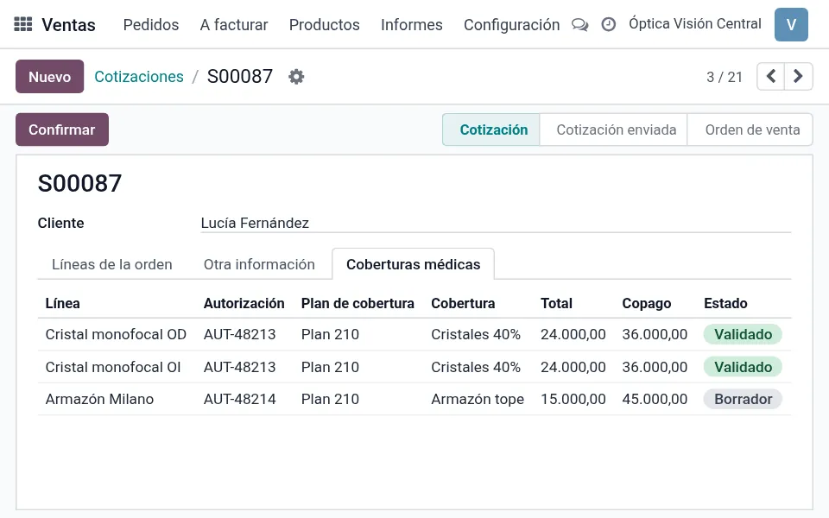829x518 pixels.
Task: Click the Borrador status badge
Action: (x=743, y=399)
